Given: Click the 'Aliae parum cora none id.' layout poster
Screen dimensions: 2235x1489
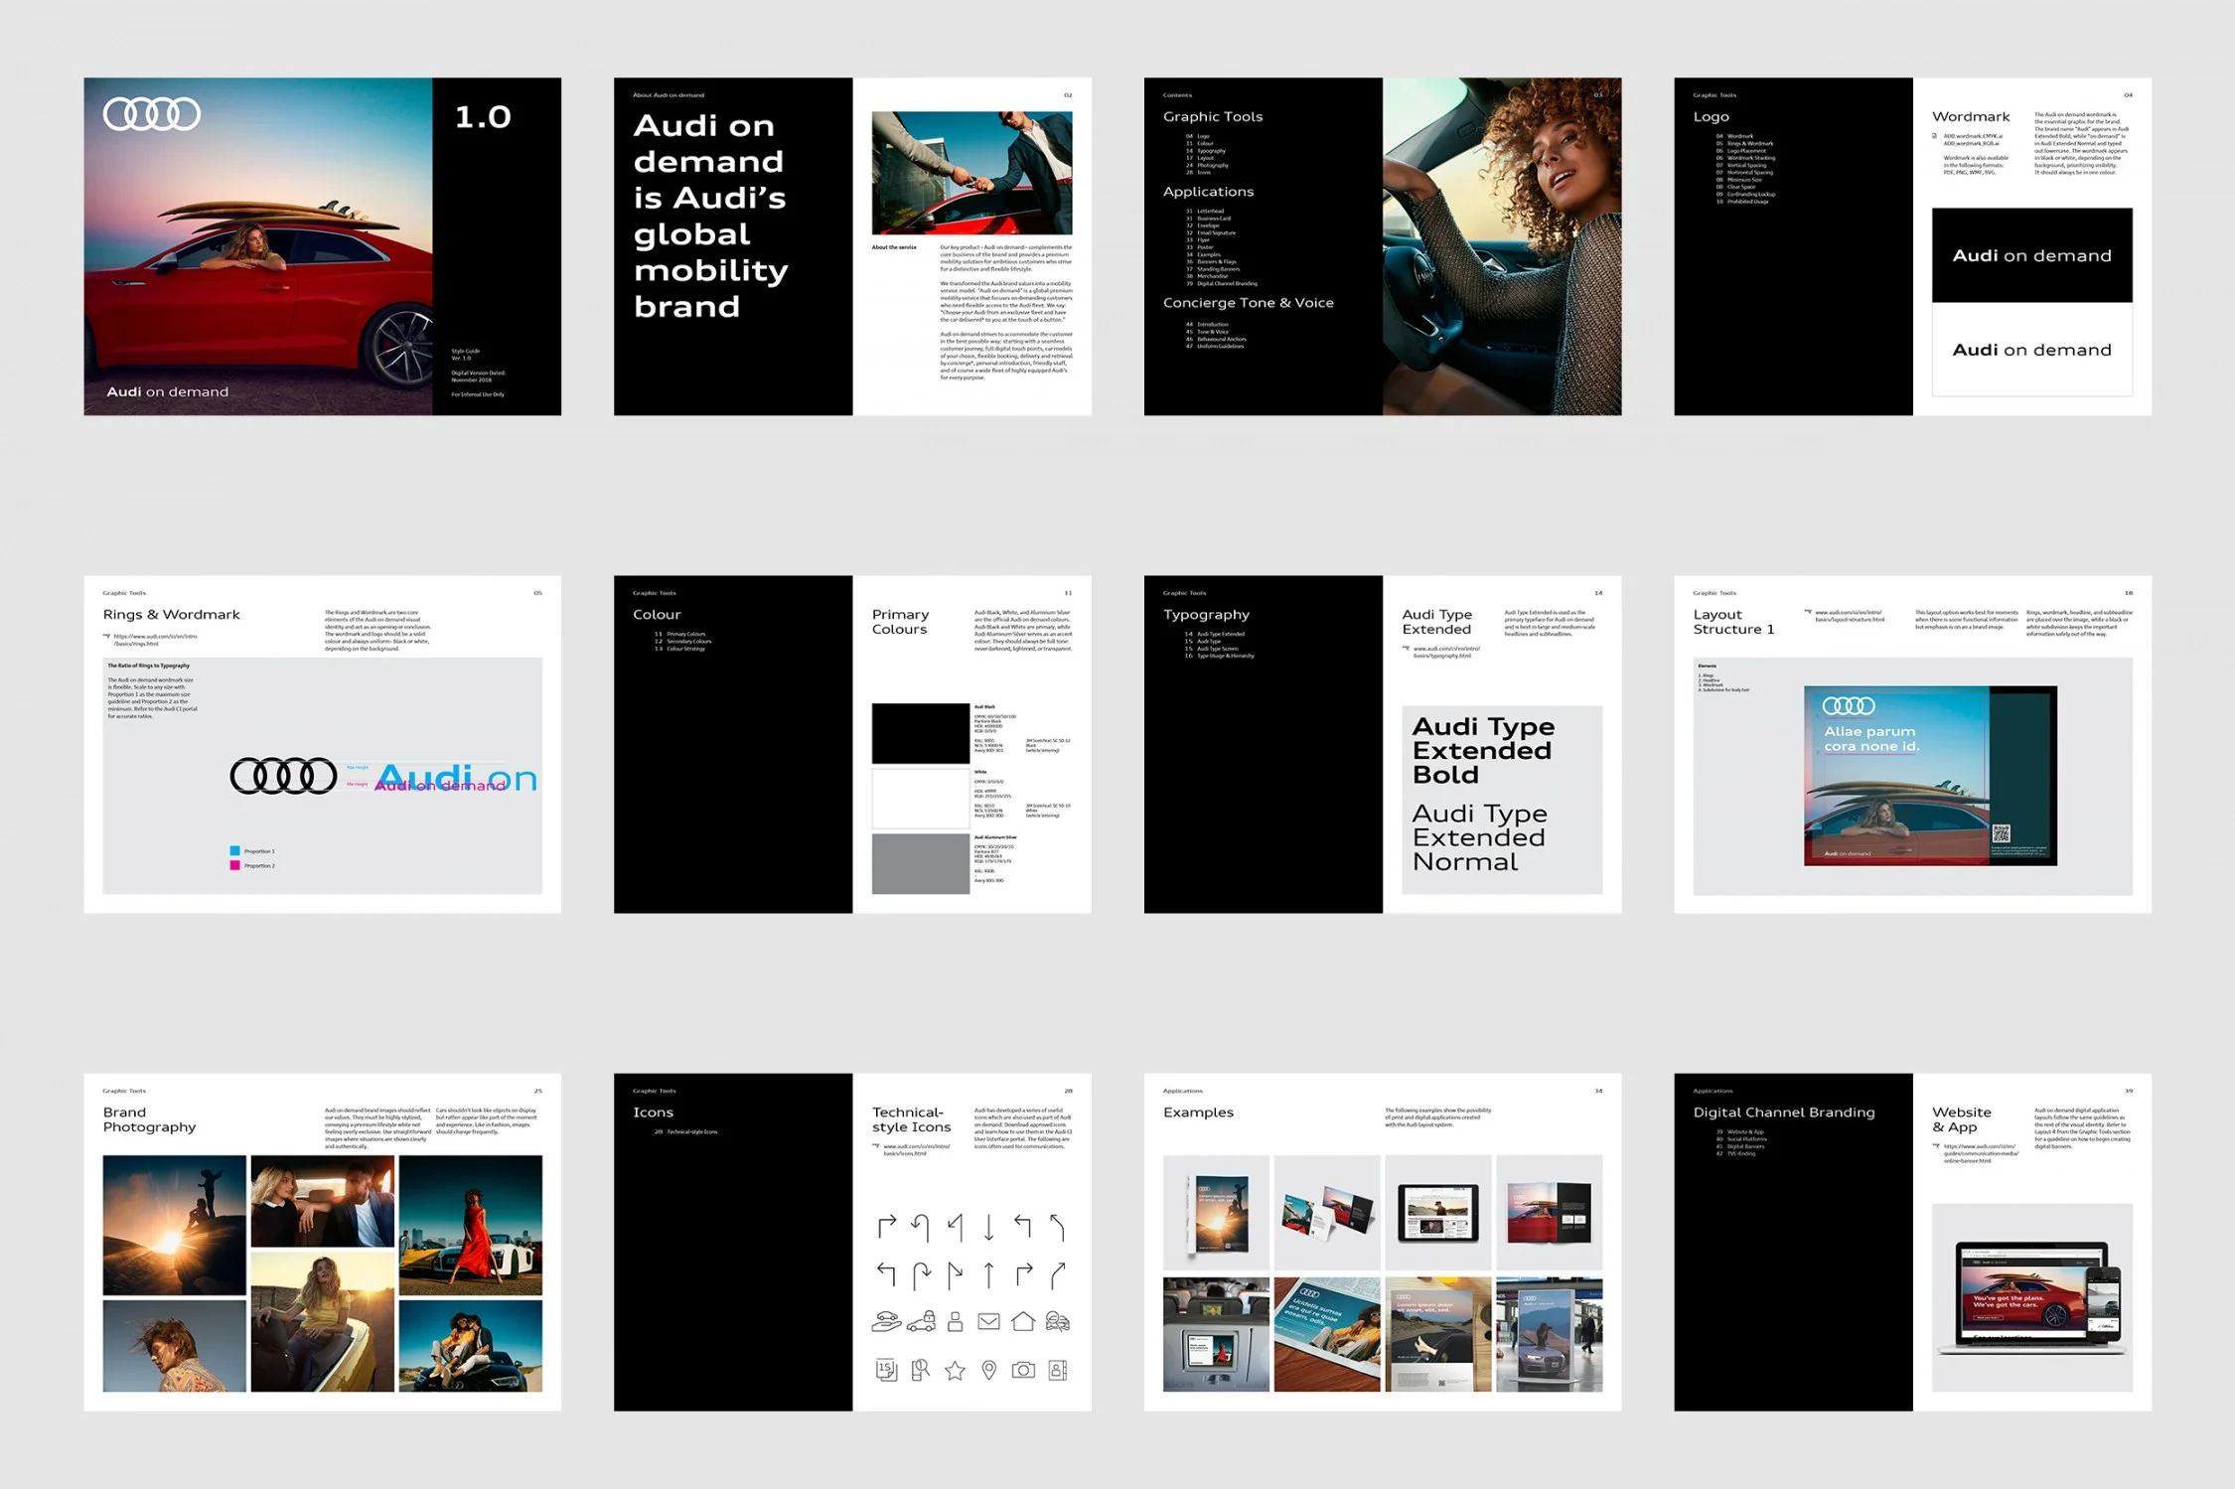Looking at the screenshot, I should pos(1929,775).
